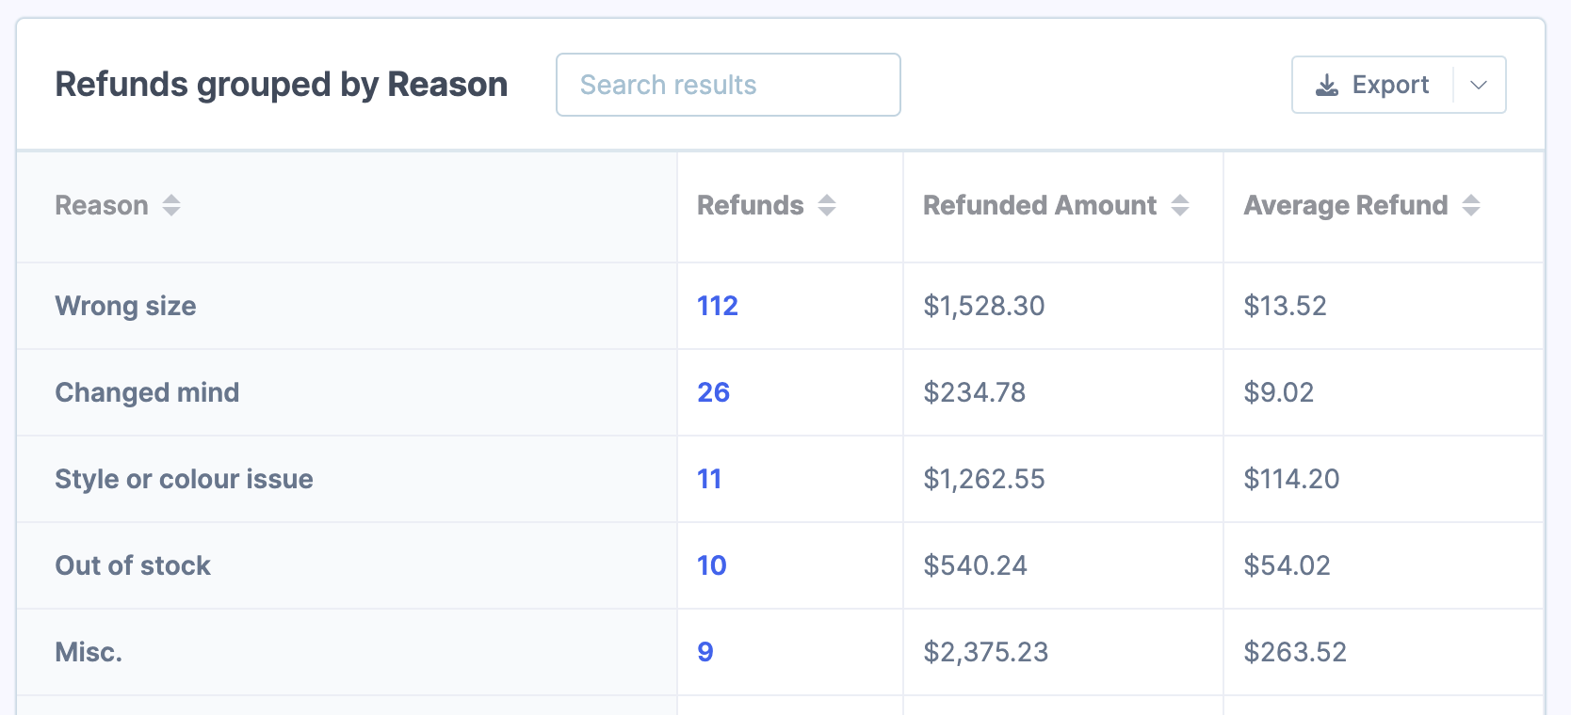Viewport: 1571px width, 715px height.
Task: Click the sort icon beside Average Refund
Action: [1472, 205]
